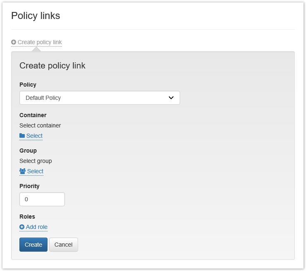Click the users icon under Group
Screen dimensions: 306x271
pyautogui.click(x=23, y=171)
